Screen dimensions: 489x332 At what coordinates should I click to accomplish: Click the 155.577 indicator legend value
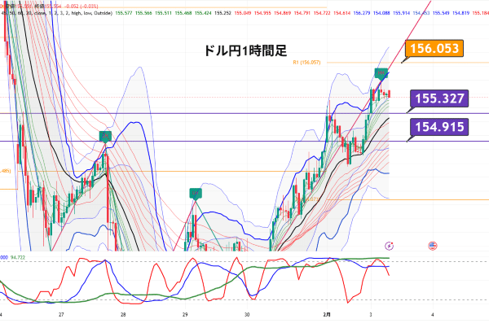point(124,13)
